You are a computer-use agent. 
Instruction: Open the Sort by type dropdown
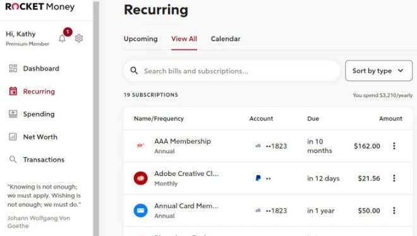(x=378, y=71)
